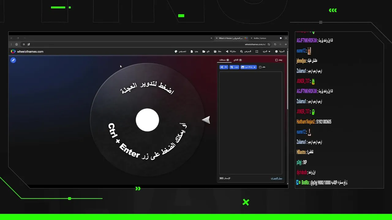This screenshot has height=220, width=392.
Task: Click BotRix bot name in chat
Action: tap(305, 182)
